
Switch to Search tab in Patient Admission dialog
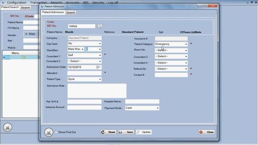[71, 12]
